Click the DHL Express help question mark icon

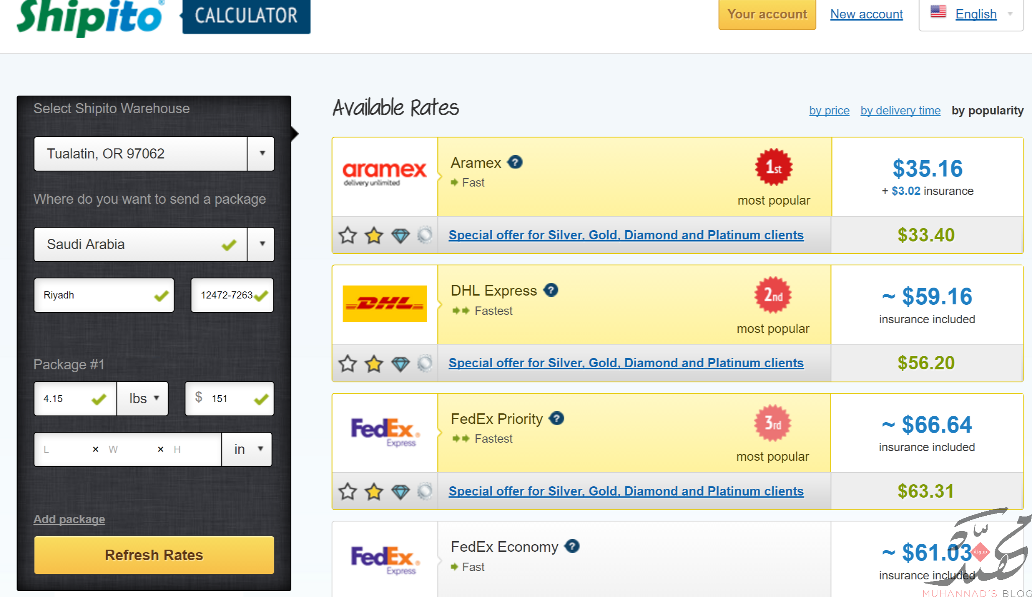click(551, 290)
